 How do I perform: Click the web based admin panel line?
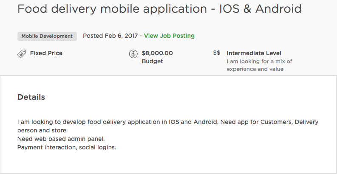[x=61, y=139]
